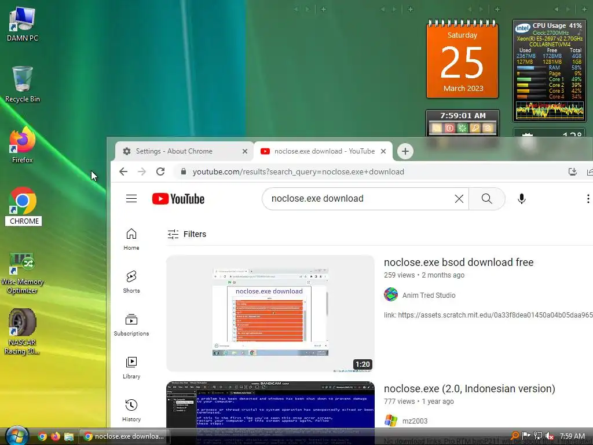Click the orange search tray icon

coord(515,436)
